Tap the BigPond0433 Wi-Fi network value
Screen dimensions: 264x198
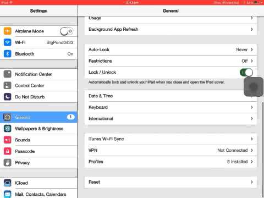pyautogui.click(x=60, y=42)
